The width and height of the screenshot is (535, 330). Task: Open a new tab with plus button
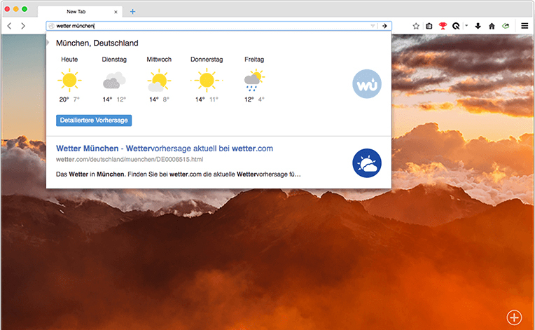(x=132, y=12)
